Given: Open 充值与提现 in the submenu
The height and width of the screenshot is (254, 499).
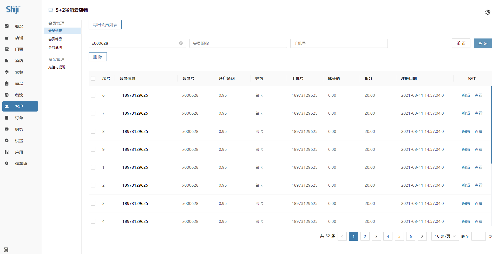Looking at the screenshot, I should click(57, 67).
